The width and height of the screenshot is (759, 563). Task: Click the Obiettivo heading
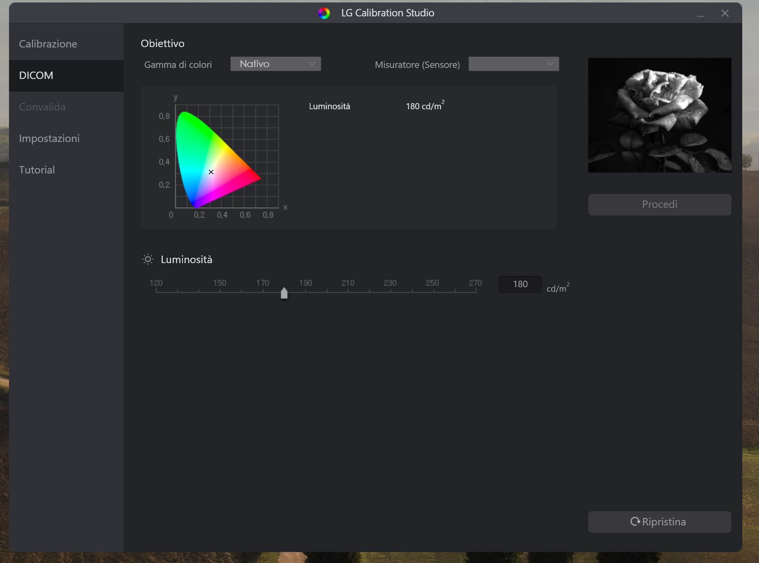[x=162, y=43]
